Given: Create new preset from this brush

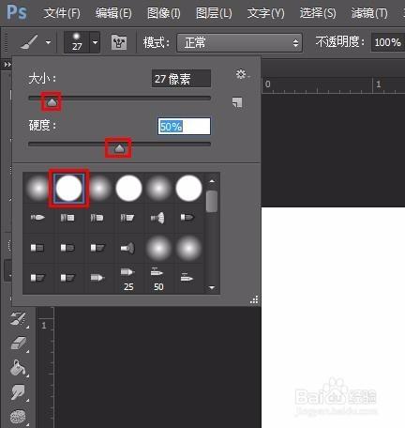Looking at the screenshot, I should pyautogui.click(x=237, y=102).
